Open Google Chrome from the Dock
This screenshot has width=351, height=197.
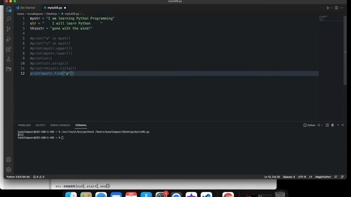coord(228,195)
